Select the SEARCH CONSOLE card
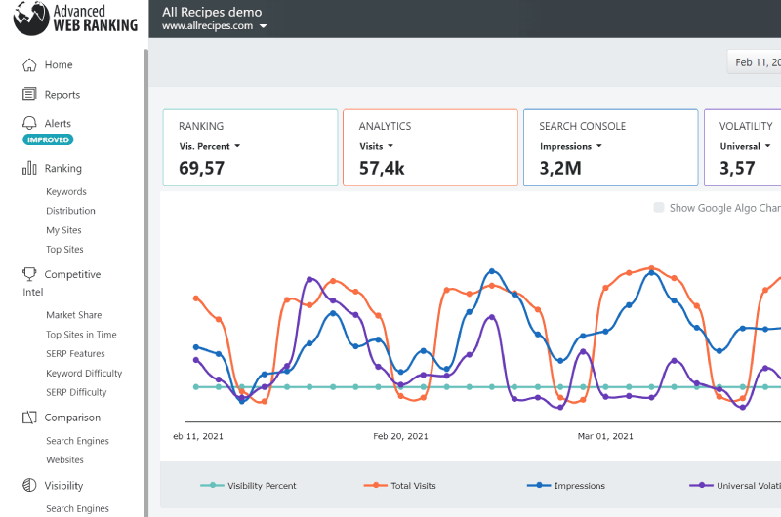The height and width of the screenshot is (517, 781). pos(611,148)
